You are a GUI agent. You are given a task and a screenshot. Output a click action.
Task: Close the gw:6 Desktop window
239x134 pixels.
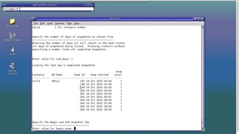(x=91, y=5)
